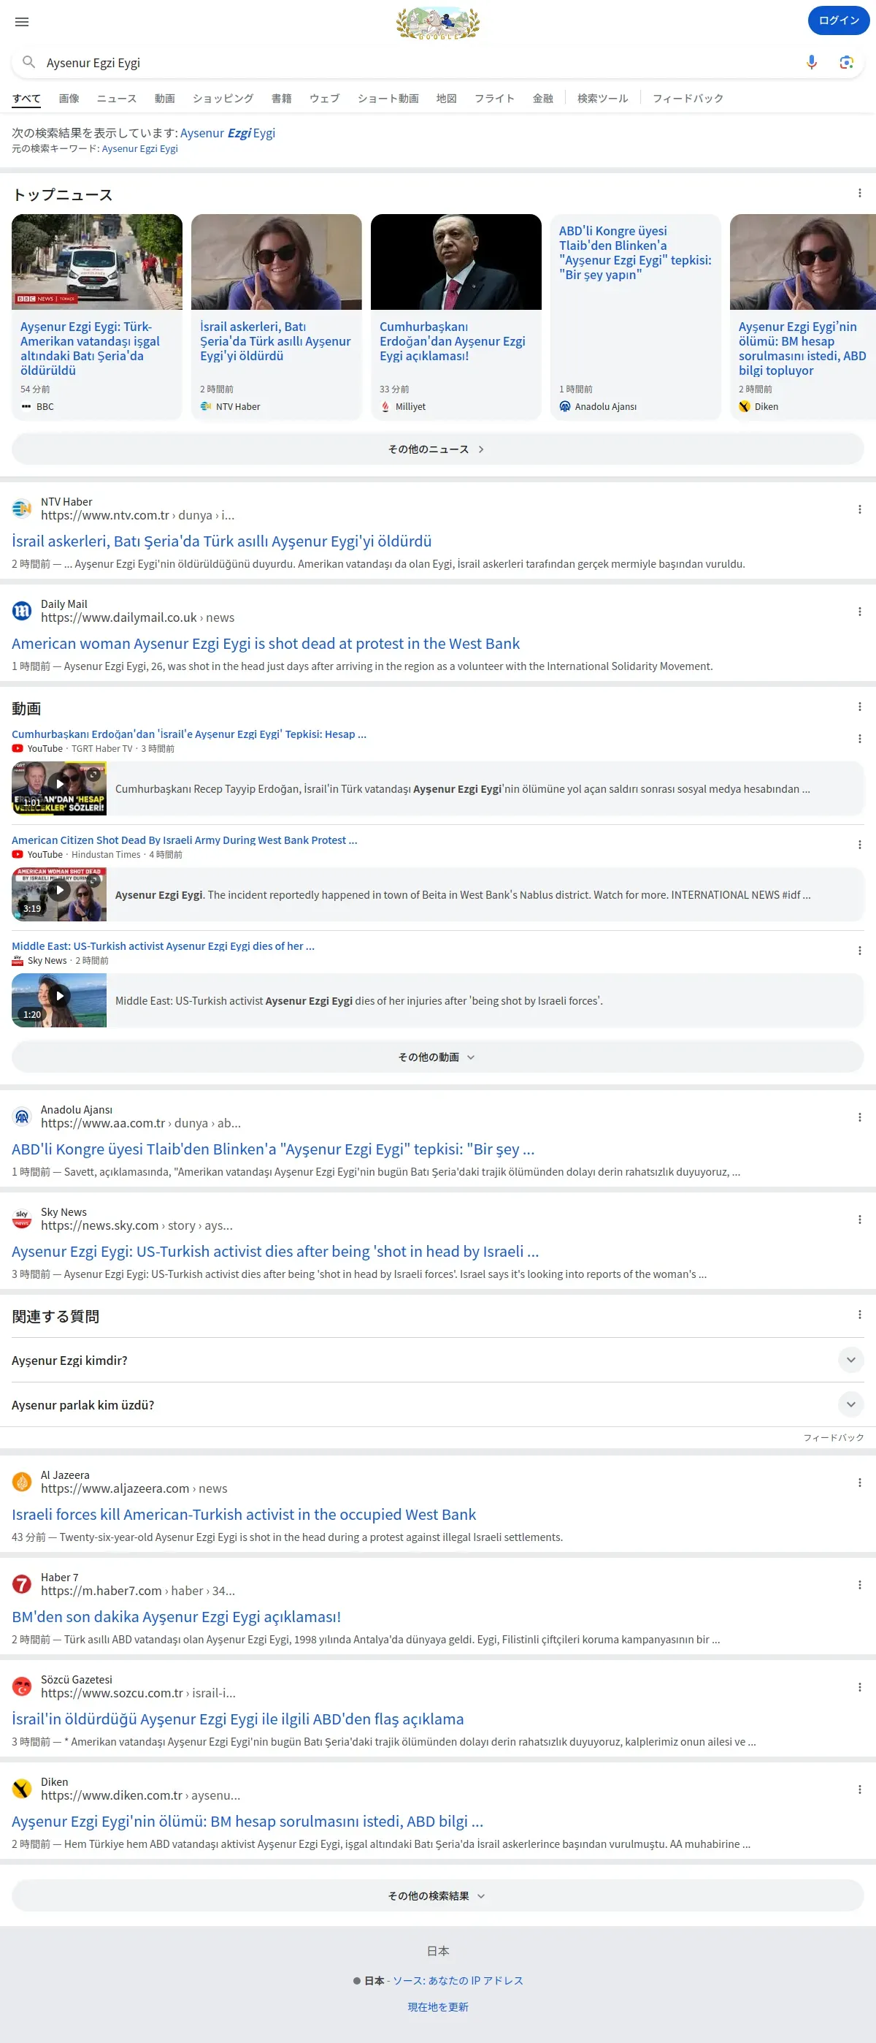The height and width of the screenshot is (2043, 876).
Task: Switch to the 書籍 tab
Action: click(x=281, y=99)
